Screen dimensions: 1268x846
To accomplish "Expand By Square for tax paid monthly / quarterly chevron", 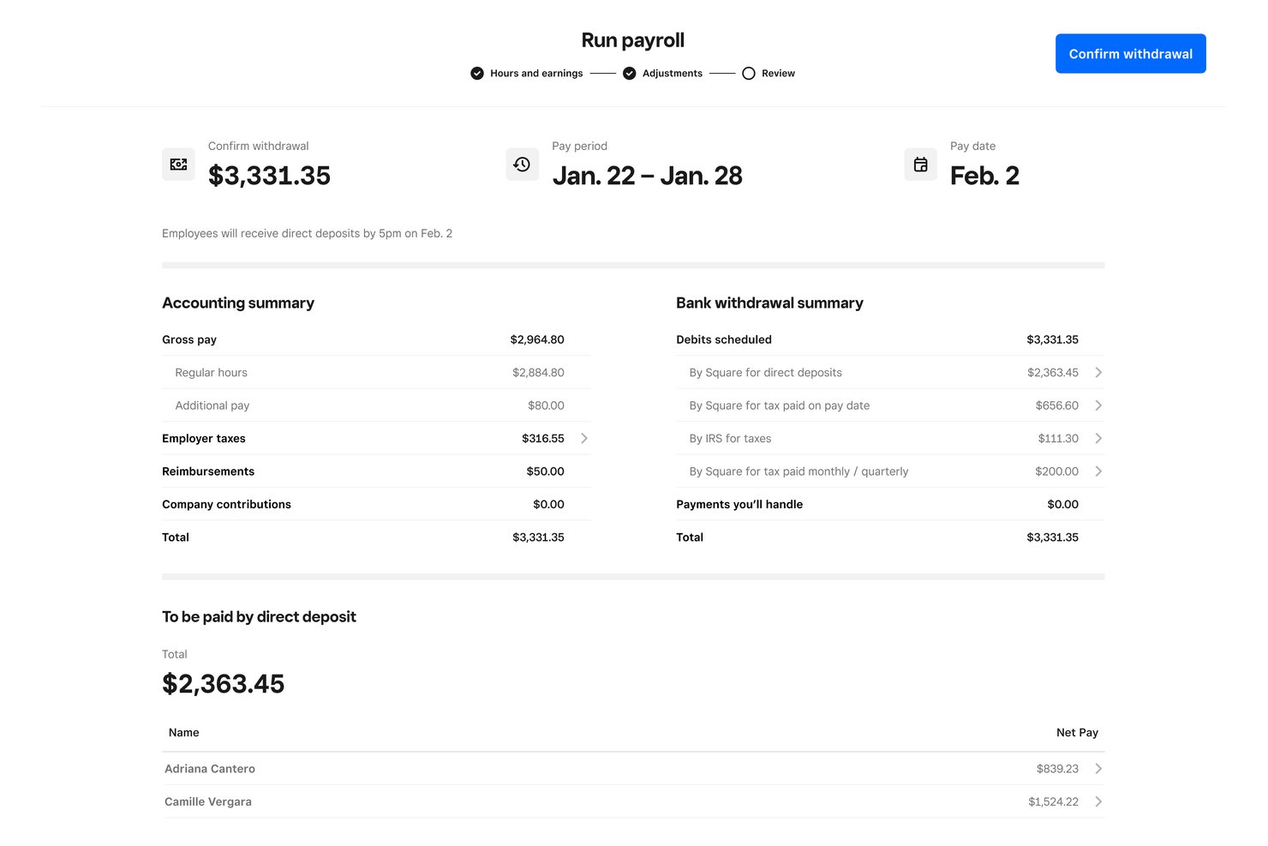I will (x=1098, y=471).
